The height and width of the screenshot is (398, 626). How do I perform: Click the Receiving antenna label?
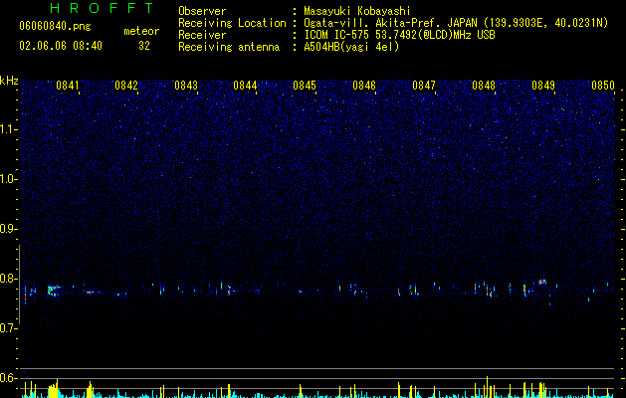pyautogui.click(x=229, y=47)
